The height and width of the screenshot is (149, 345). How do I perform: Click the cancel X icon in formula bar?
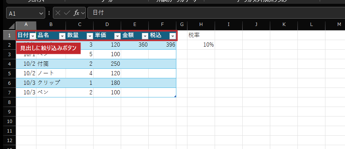[58, 13]
